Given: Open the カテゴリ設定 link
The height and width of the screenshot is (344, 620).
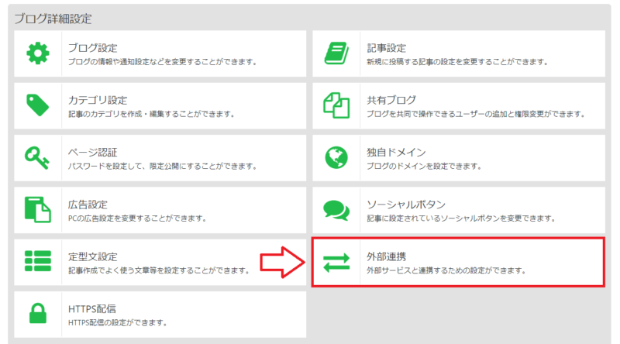Looking at the screenshot, I should (x=98, y=100).
